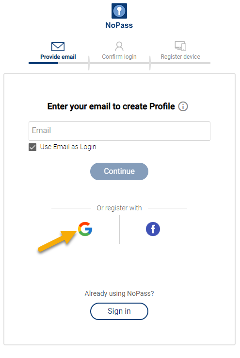
Task: Click the person icon above Confirm login
Action: coord(119,46)
